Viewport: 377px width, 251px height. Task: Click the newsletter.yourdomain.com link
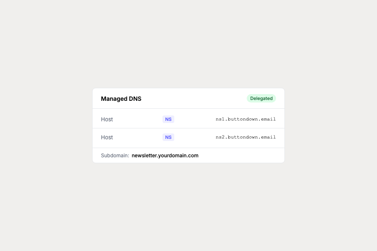click(x=165, y=155)
